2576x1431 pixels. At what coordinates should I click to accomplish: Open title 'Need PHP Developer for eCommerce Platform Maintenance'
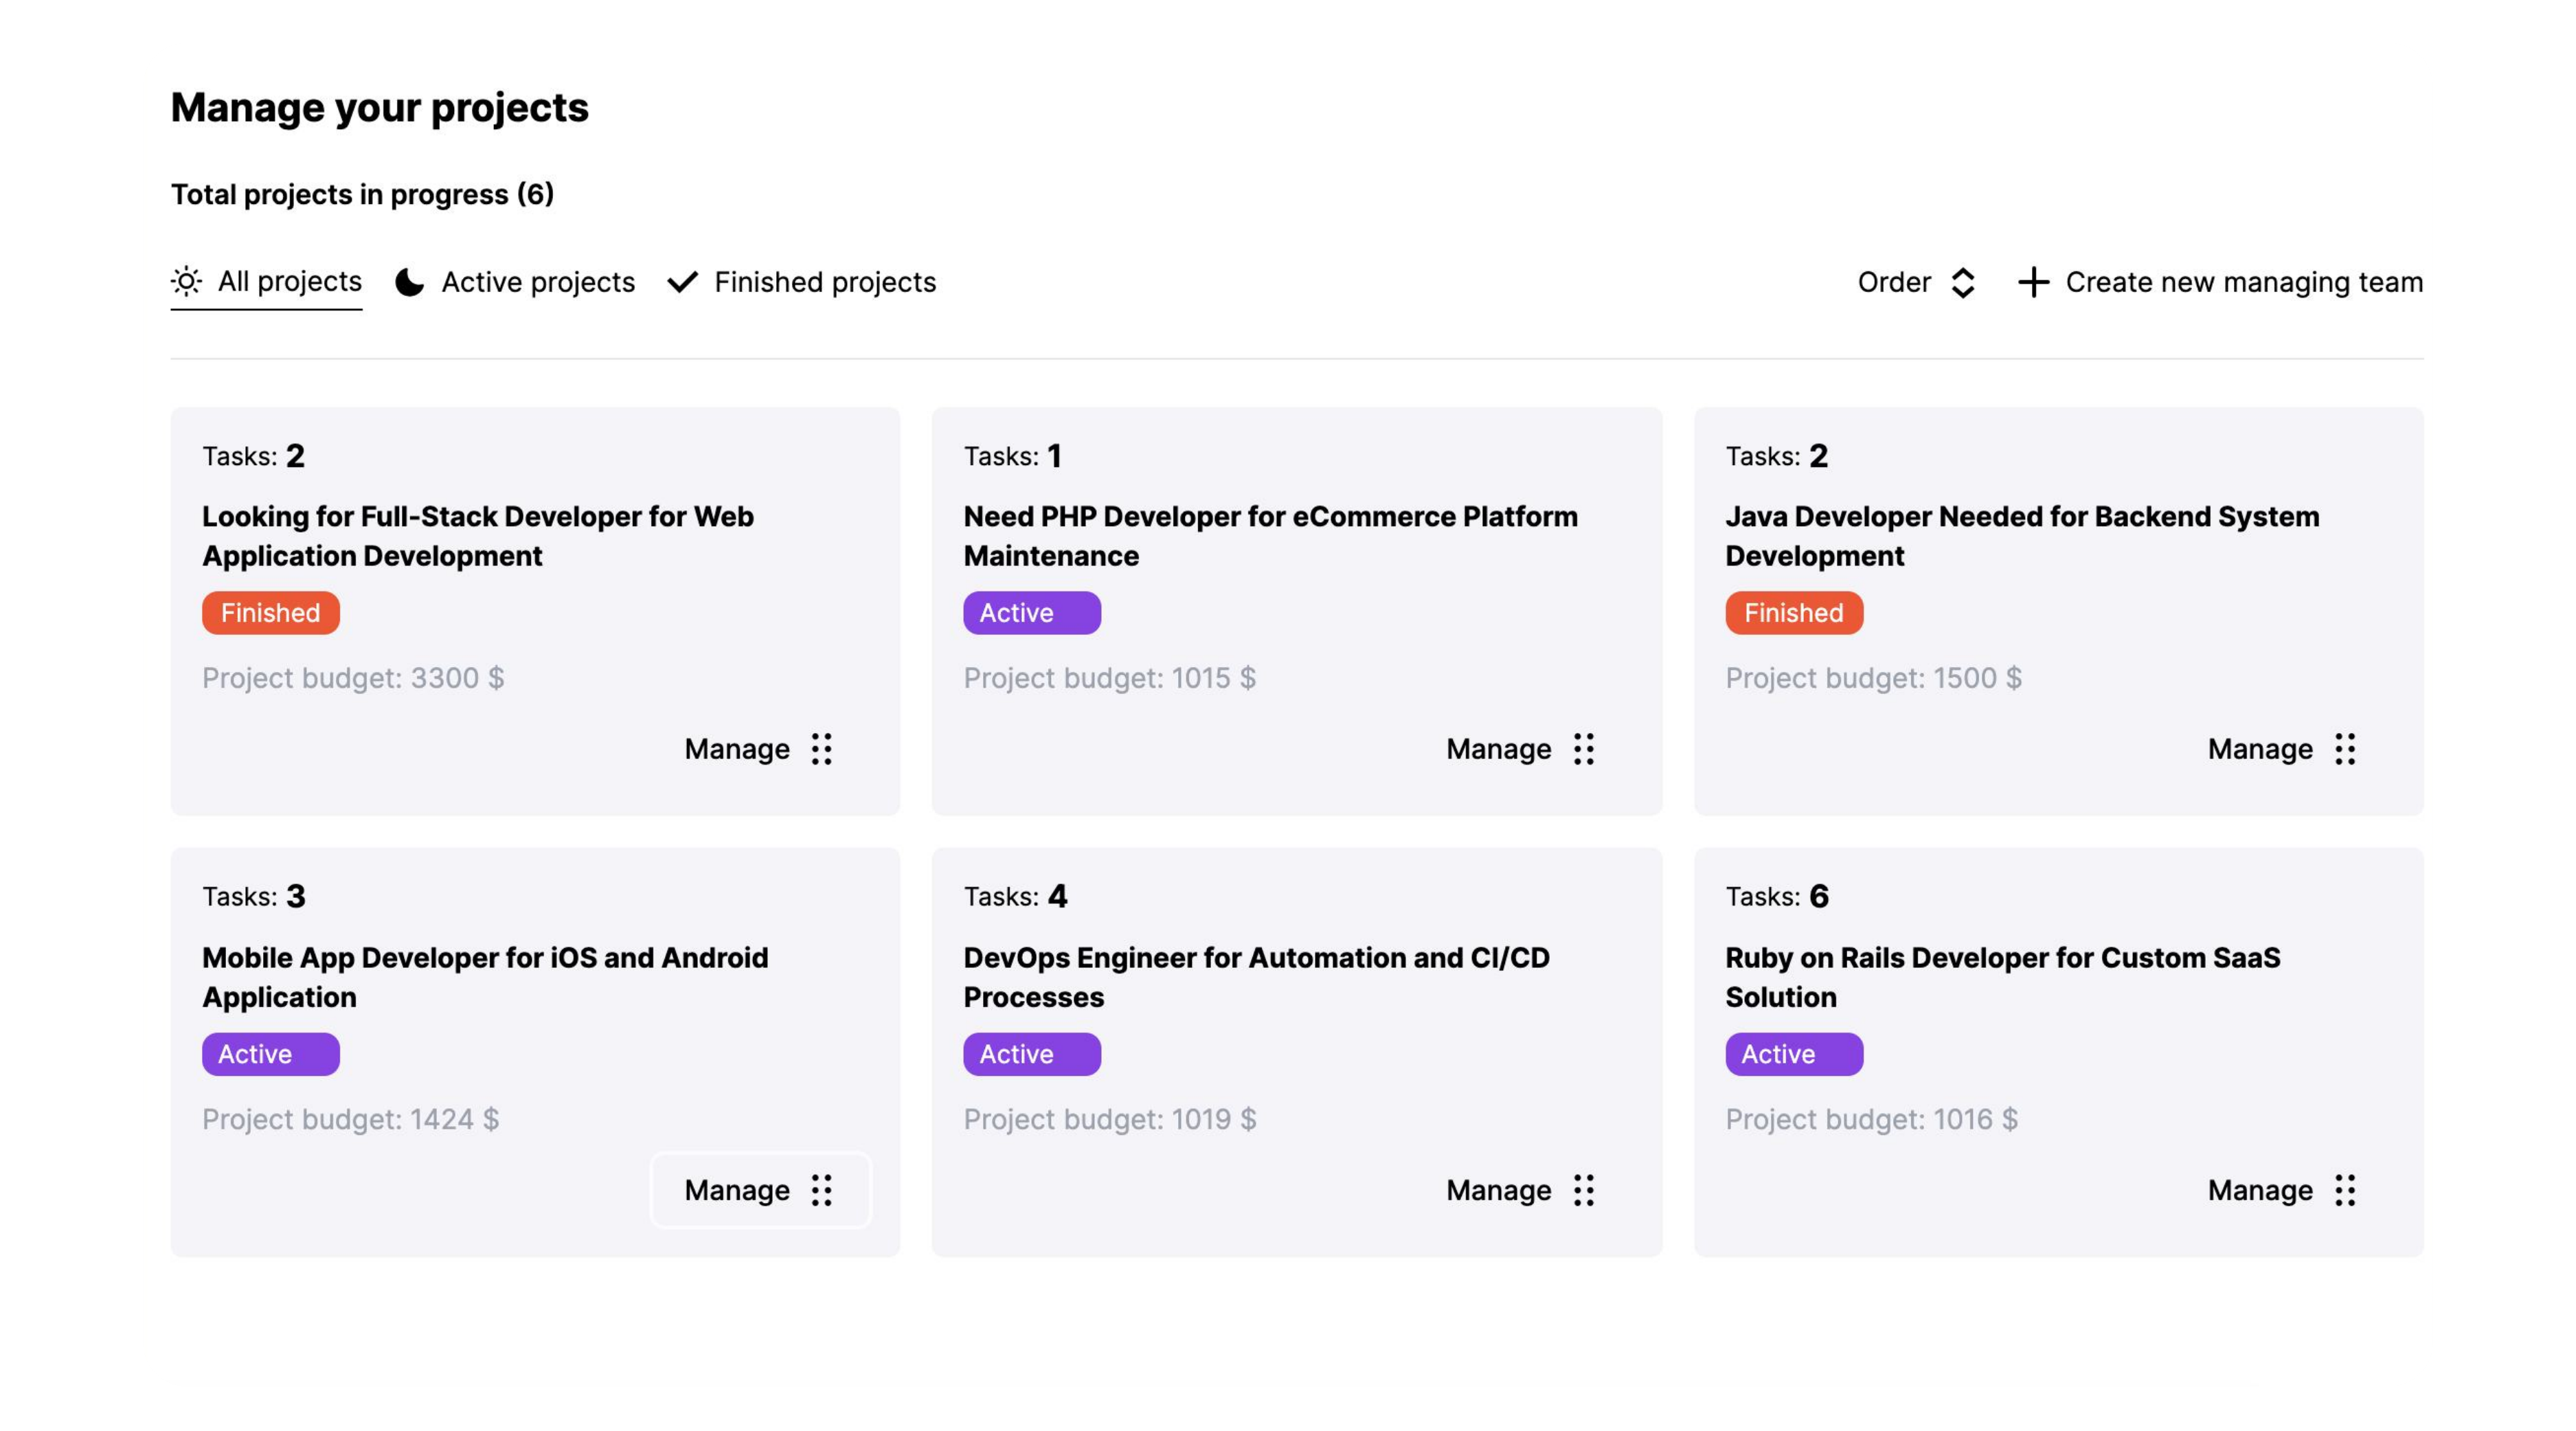click(1271, 536)
